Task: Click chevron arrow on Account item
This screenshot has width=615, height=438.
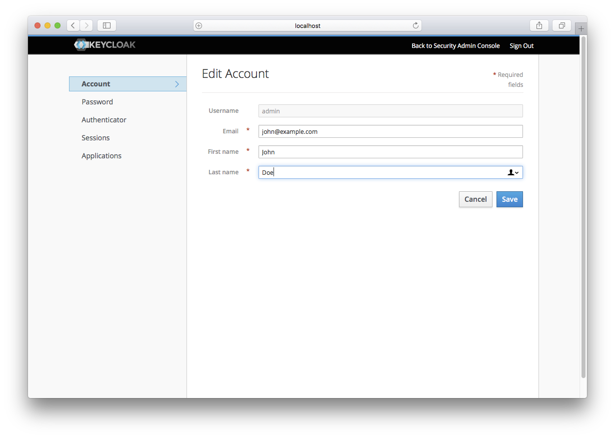Action: pos(177,84)
